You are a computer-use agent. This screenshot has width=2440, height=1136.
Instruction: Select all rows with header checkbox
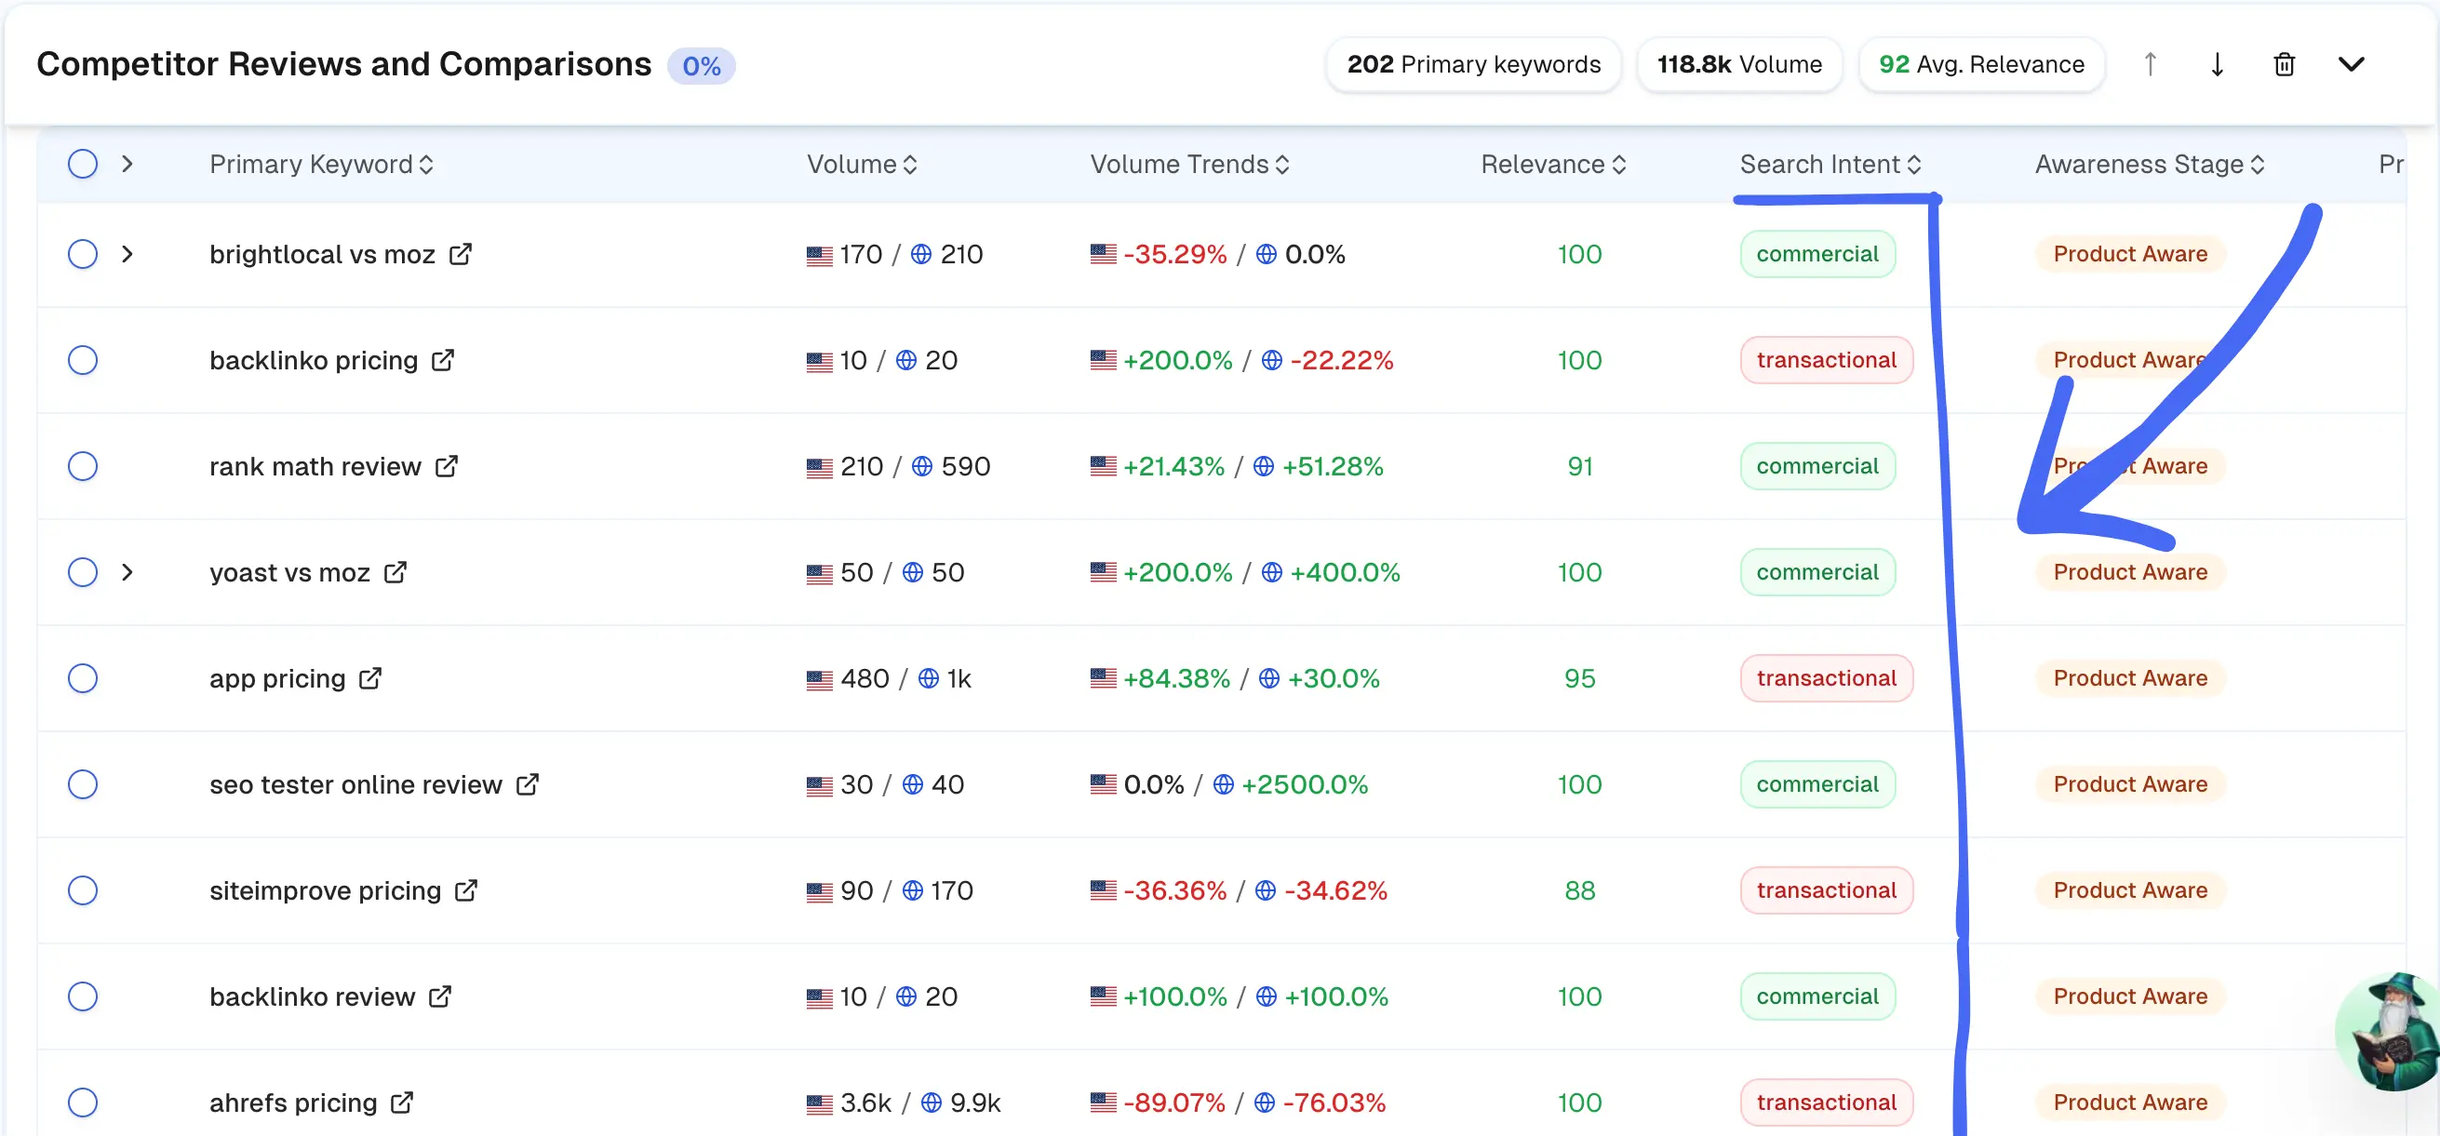pos(83,164)
